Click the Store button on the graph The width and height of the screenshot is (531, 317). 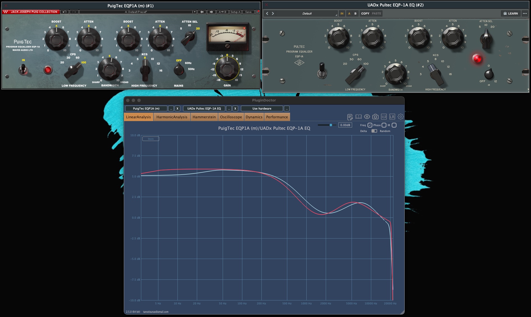coord(151,139)
